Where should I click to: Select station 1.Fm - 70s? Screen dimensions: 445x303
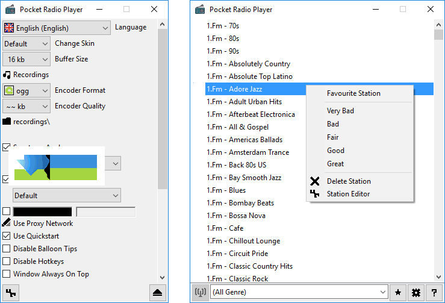[223, 26]
